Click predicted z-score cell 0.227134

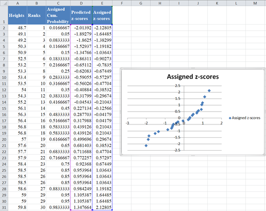pos(81,108)
